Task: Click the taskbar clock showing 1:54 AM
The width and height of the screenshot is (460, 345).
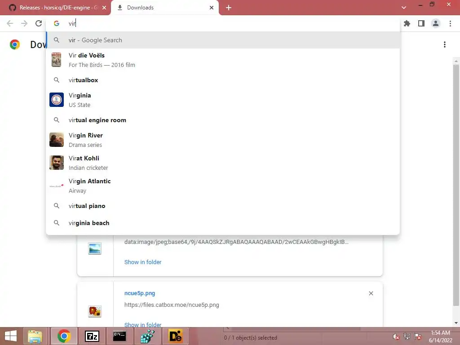Action: [x=440, y=336]
